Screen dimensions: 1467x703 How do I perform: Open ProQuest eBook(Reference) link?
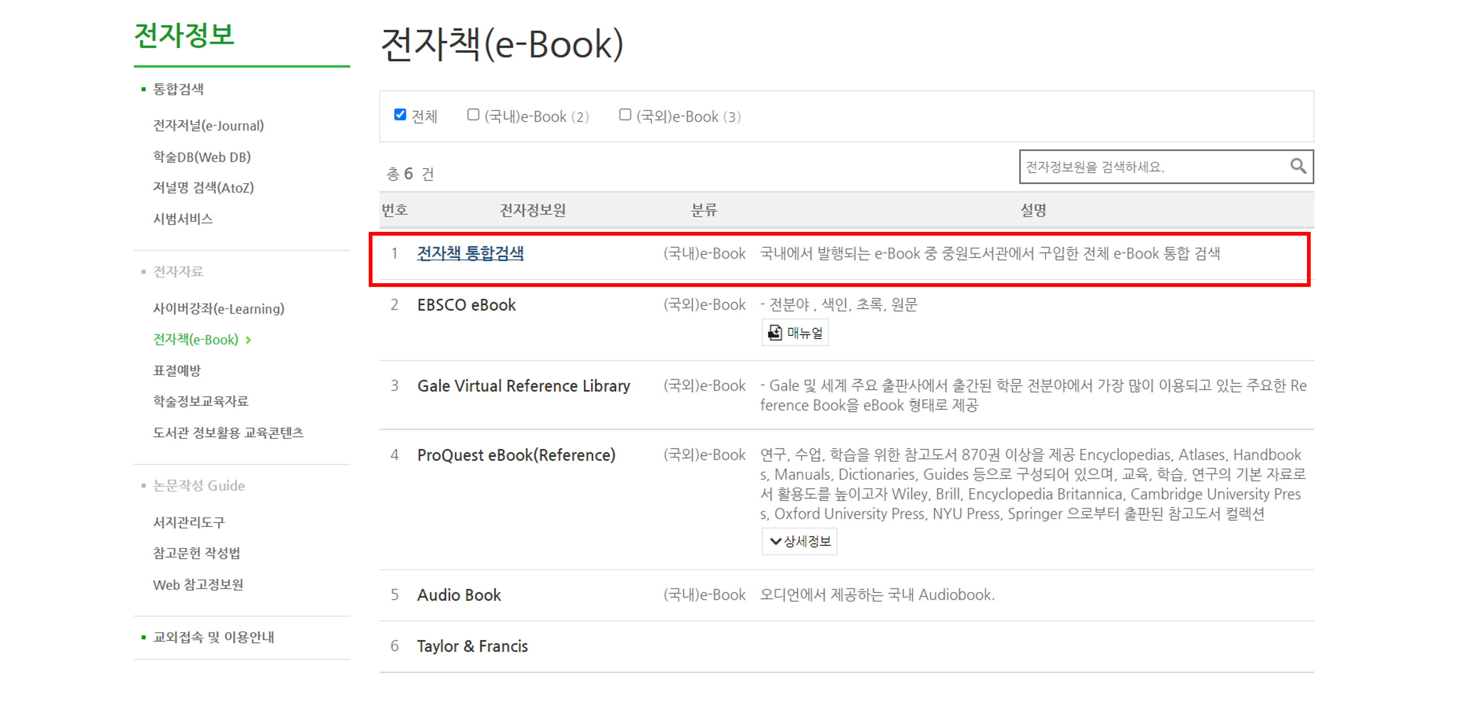coord(515,455)
